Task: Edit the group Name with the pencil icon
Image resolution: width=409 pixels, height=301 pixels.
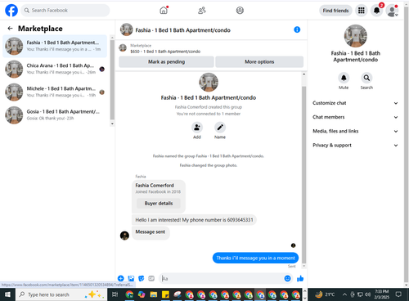Action: (x=220, y=128)
